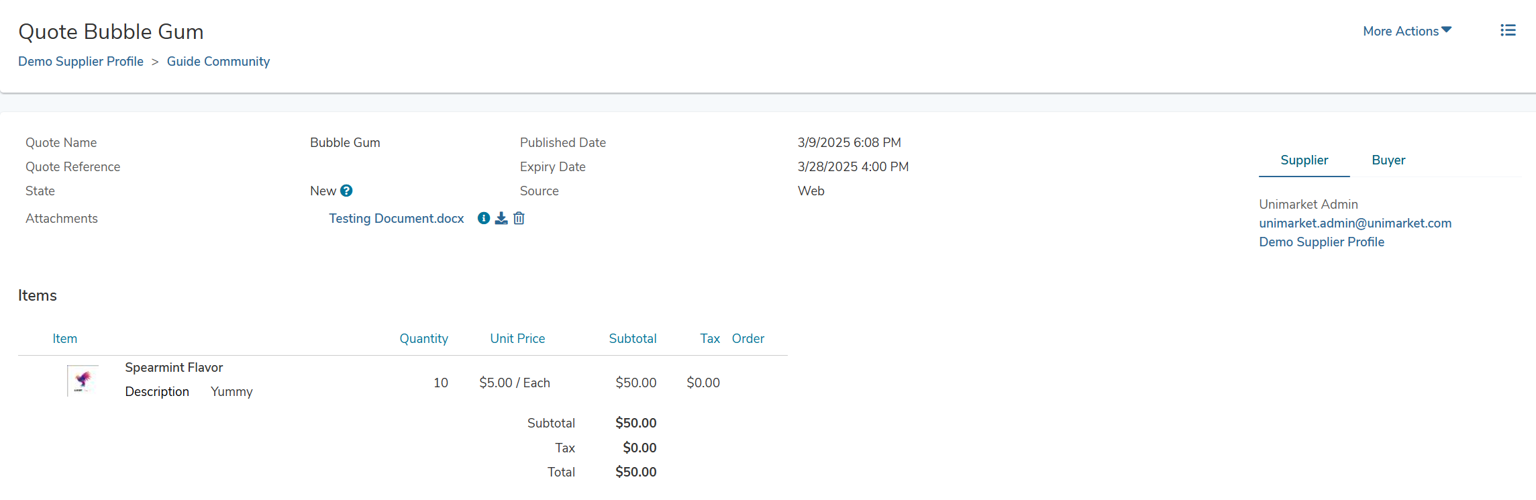Click the Subtotal column header
Screen dimensions: 1536x500
pos(632,338)
